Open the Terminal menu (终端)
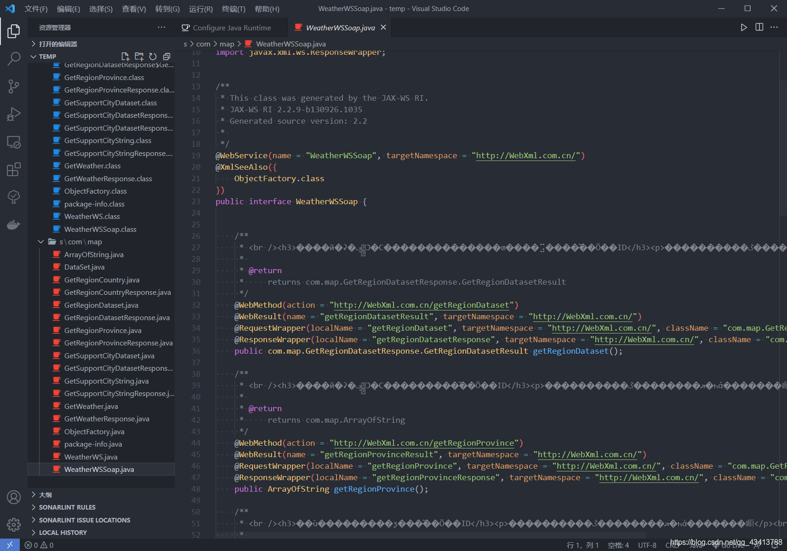This screenshot has width=787, height=551. click(x=234, y=9)
